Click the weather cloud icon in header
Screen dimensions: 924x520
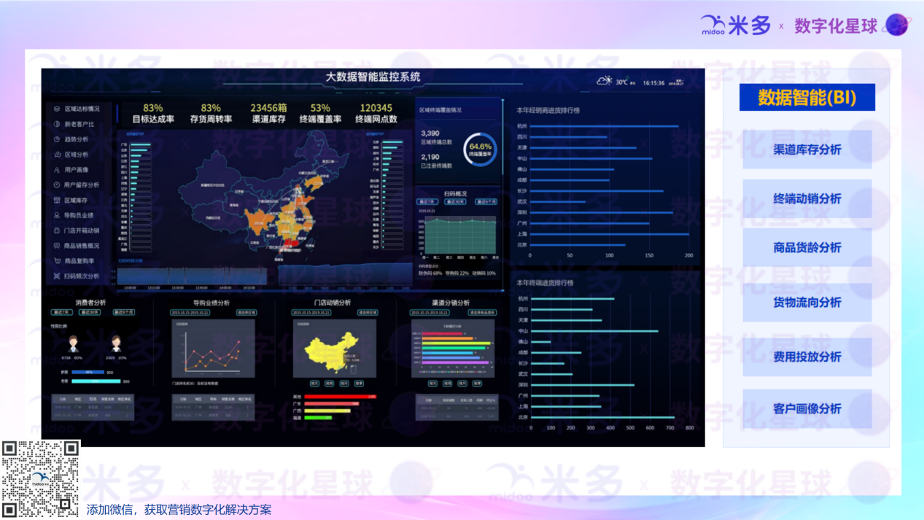[605, 82]
